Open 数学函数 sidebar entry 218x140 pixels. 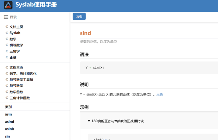coord(16,92)
